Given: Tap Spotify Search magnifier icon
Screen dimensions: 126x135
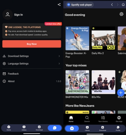Looking at the screenshot, I should click(87, 119).
